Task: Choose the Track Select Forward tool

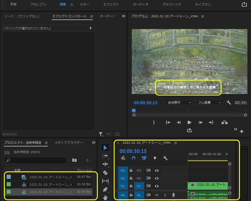Action: (x=105, y=156)
